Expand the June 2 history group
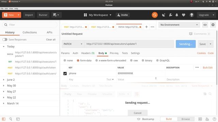This screenshot has width=218, height=122. [4, 80]
